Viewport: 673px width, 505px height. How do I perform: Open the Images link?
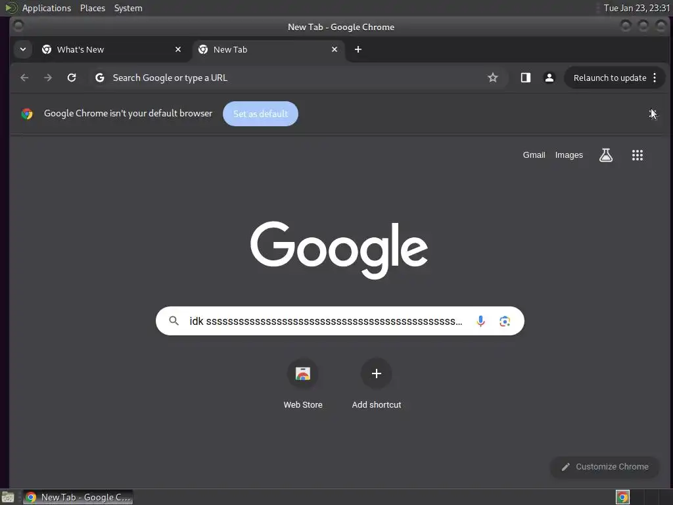pos(569,155)
